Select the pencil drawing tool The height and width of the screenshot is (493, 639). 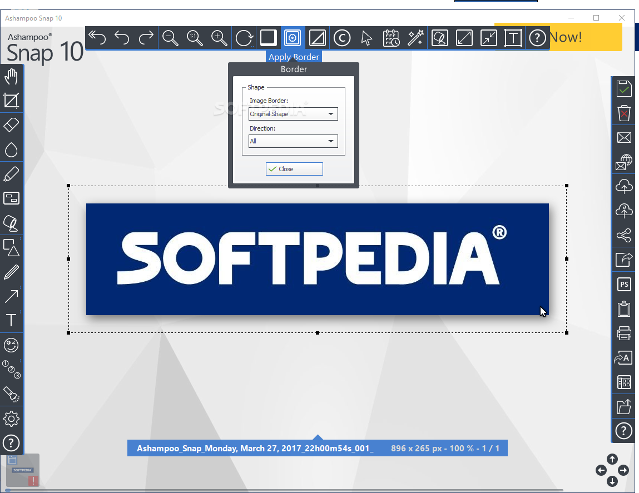pyautogui.click(x=12, y=272)
